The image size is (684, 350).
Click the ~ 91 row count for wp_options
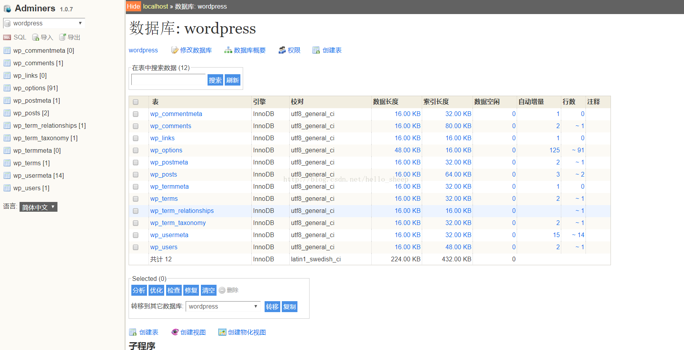pos(578,150)
